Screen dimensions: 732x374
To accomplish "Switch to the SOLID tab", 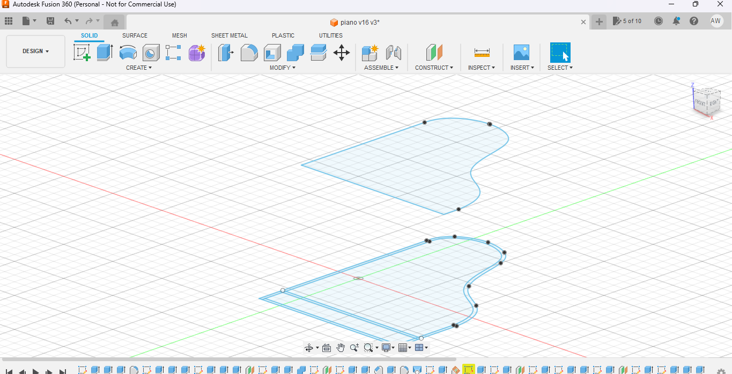I will (90, 35).
